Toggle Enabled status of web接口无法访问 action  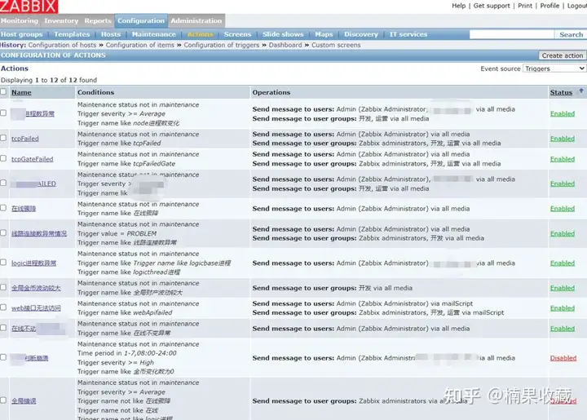click(x=563, y=308)
